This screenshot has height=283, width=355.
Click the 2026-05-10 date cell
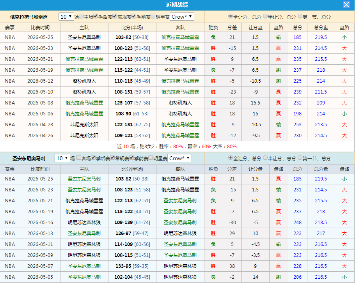pyautogui.click(x=40, y=92)
